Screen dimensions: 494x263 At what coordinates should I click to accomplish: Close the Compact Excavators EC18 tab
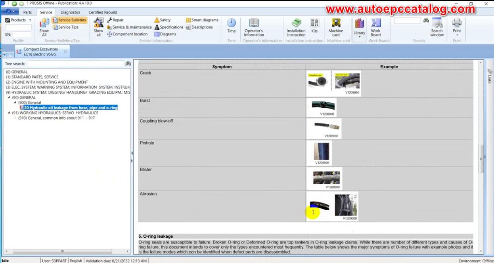click(65, 51)
